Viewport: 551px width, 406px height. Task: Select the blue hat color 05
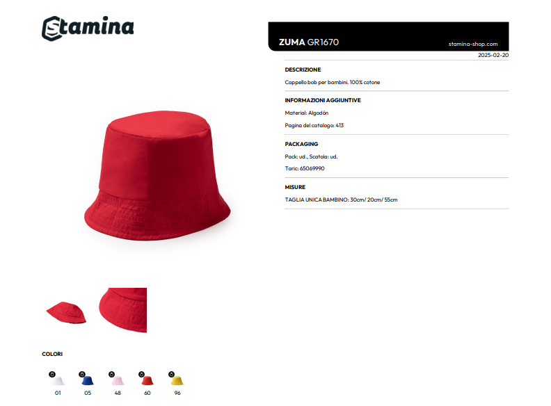(x=88, y=381)
